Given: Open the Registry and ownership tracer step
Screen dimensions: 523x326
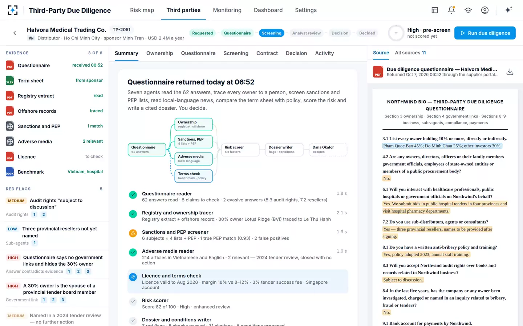Looking at the screenshot, I should pyautogui.click(x=238, y=216).
